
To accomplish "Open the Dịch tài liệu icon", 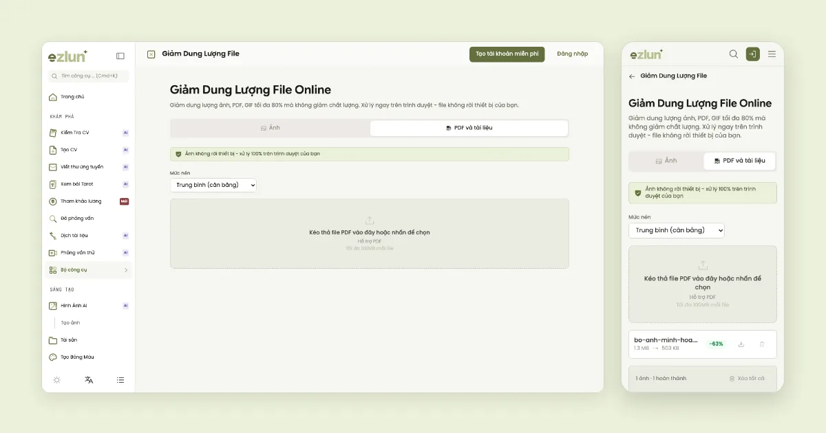I will click(53, 235).
